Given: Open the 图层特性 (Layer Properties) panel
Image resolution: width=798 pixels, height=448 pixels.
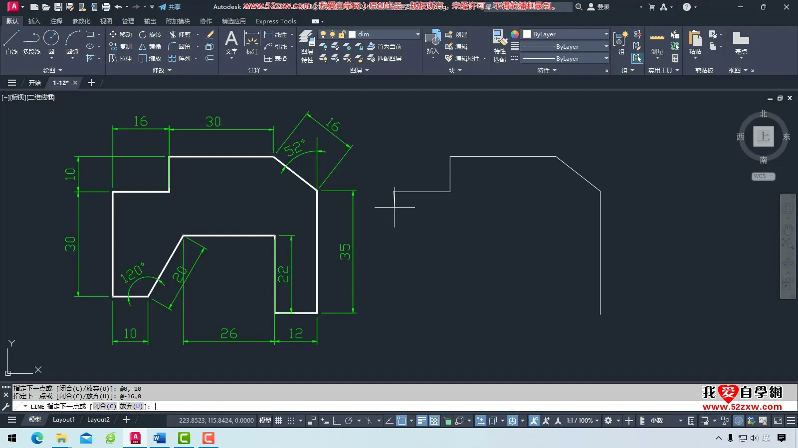Looking at the screenshot, I should [307, 46].
